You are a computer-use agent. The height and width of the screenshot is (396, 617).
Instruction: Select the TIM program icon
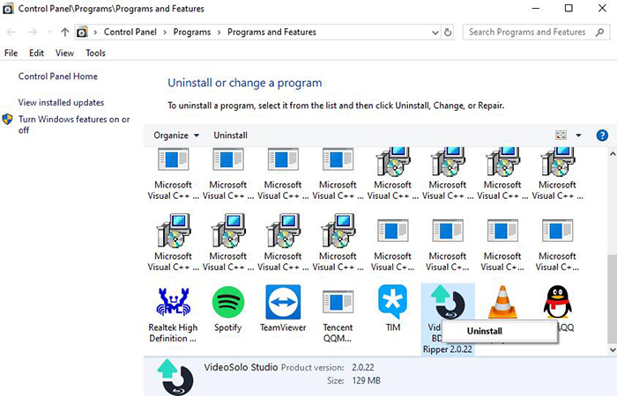pyautogui.click(x=393, y=302)
